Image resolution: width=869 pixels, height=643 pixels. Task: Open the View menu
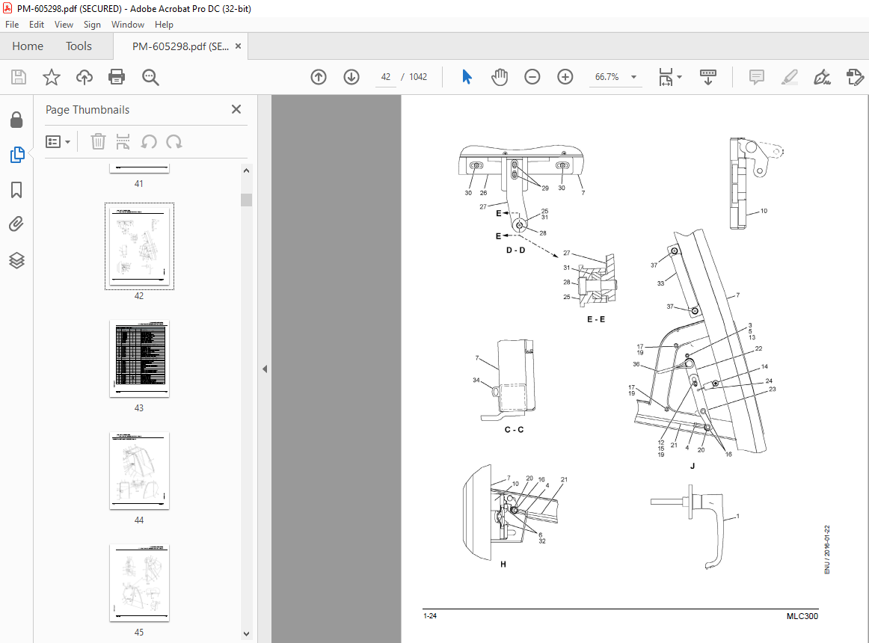(64, 25)
